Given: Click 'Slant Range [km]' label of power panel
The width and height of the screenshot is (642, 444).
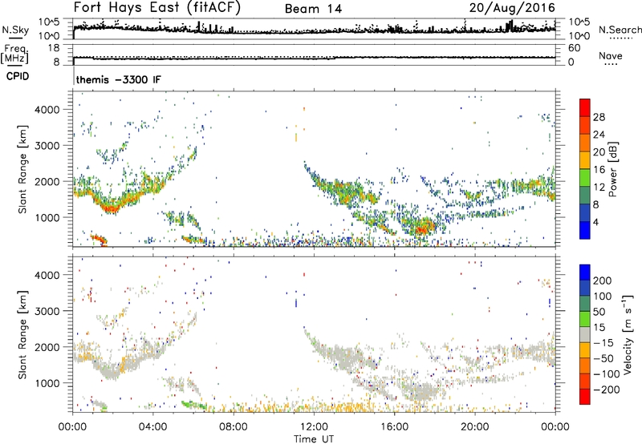Looking at the screenshot, I should 22,169.
